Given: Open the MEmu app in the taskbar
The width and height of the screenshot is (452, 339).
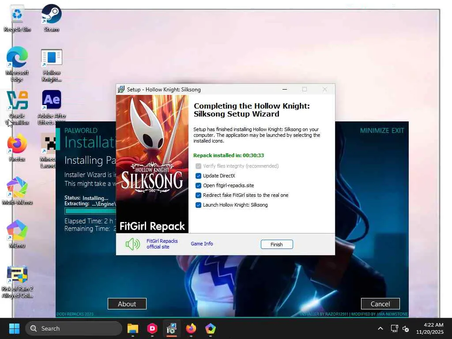Looking at the screenshot, I should (211, 328).
